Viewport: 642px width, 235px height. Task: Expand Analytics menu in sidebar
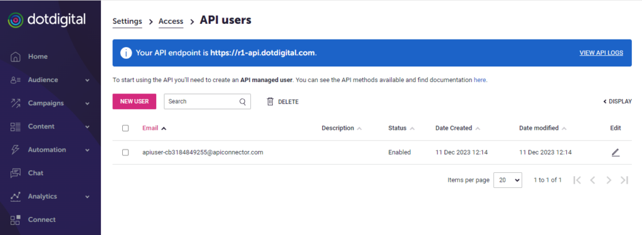click(50, 197)
